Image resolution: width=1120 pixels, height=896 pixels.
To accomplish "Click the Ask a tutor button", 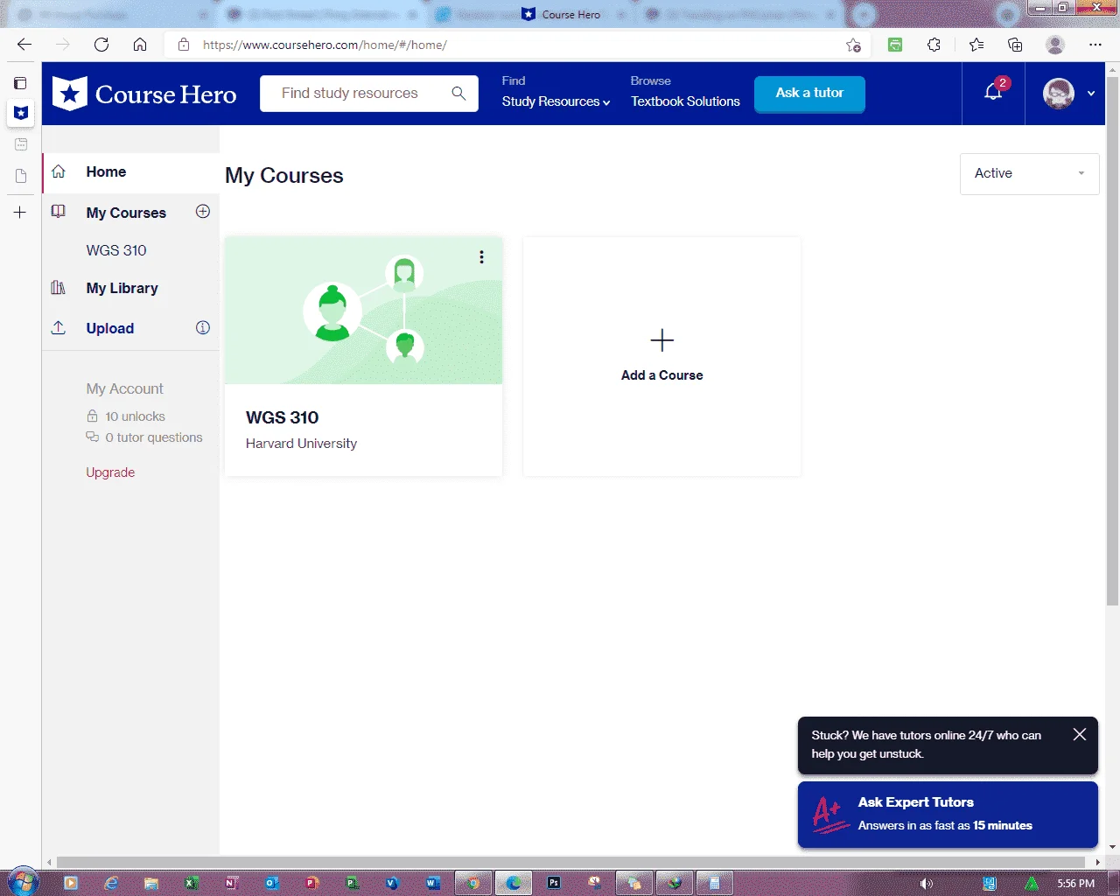I will point(809,93).
